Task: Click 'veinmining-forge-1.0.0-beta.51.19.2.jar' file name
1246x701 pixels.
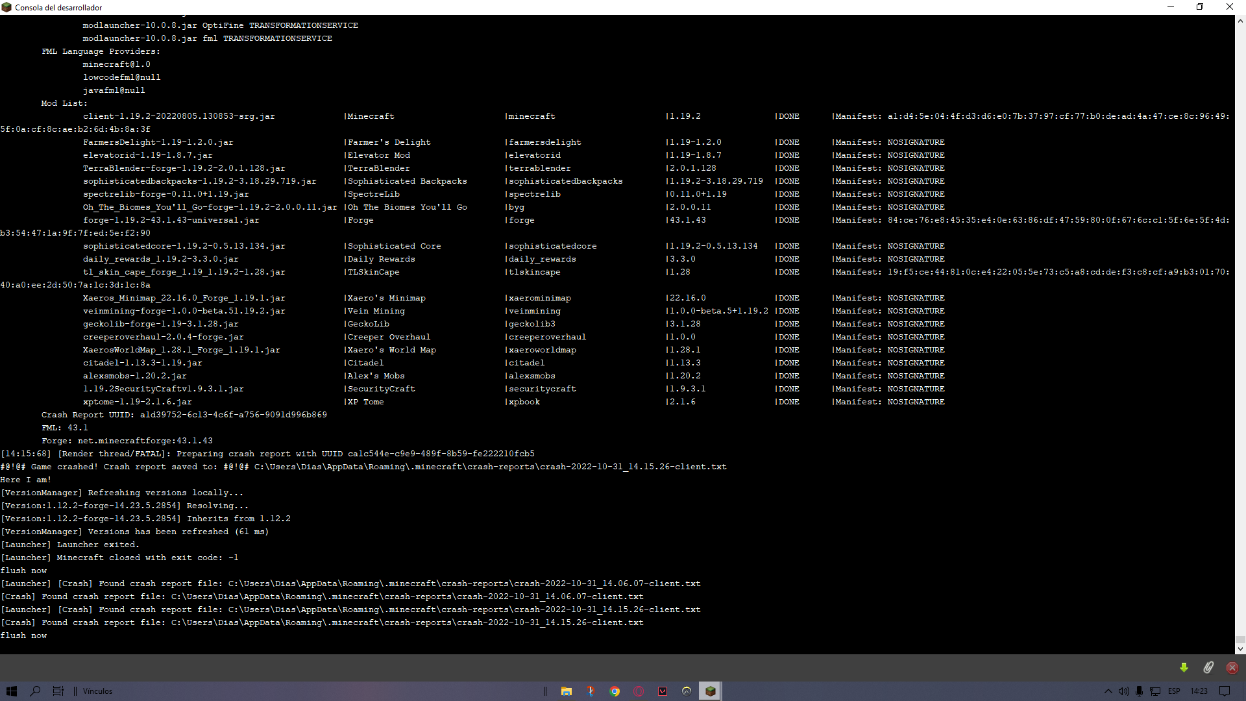Action: point(184,311)
